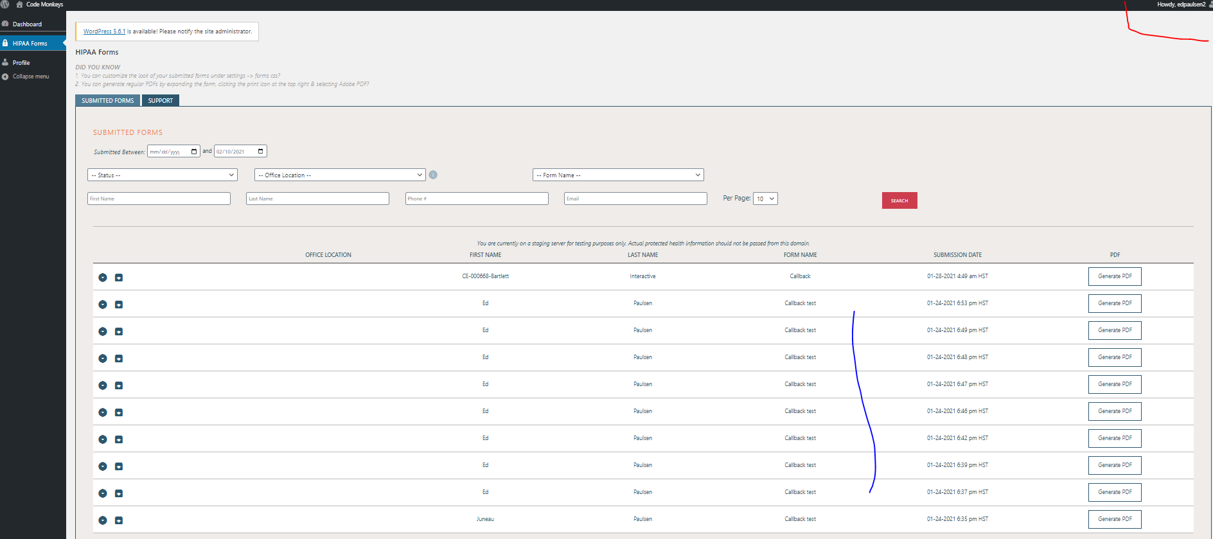
Task: Focus the Email search field
Action: point(635,199)
